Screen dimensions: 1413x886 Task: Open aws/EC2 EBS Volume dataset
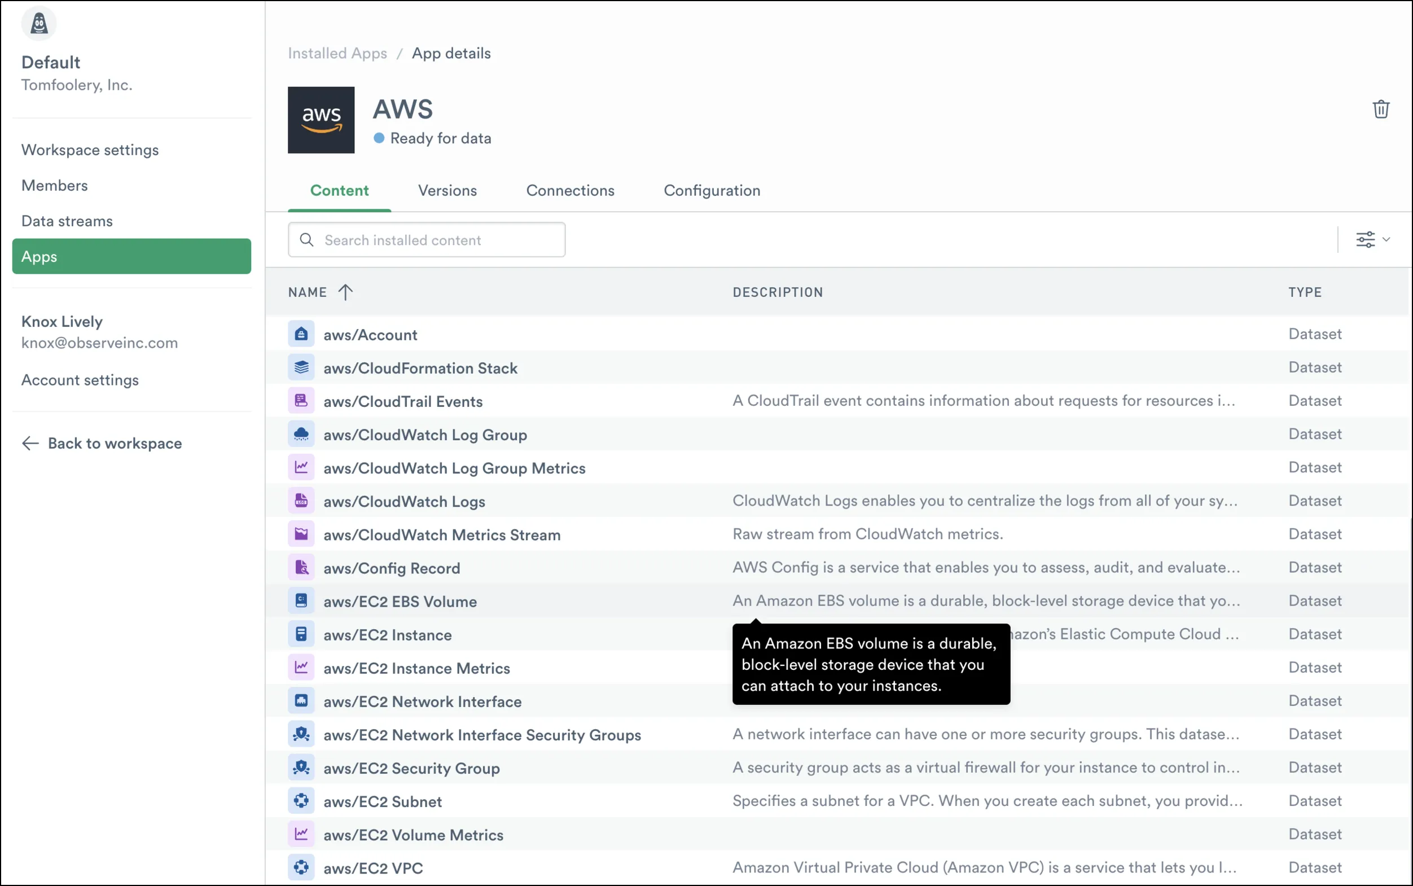pyautogui.click(x=400, y=602)
